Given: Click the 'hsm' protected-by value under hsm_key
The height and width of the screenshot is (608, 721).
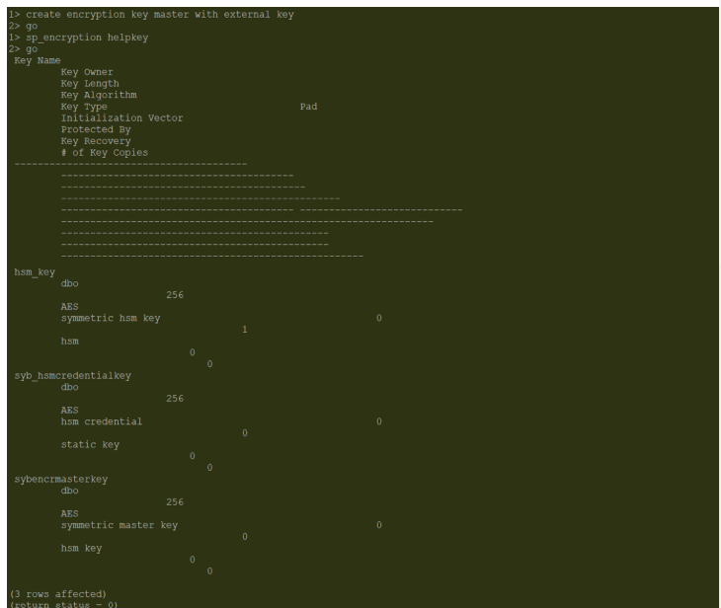Looking at the screenshot, I should (x=70, y=341).
